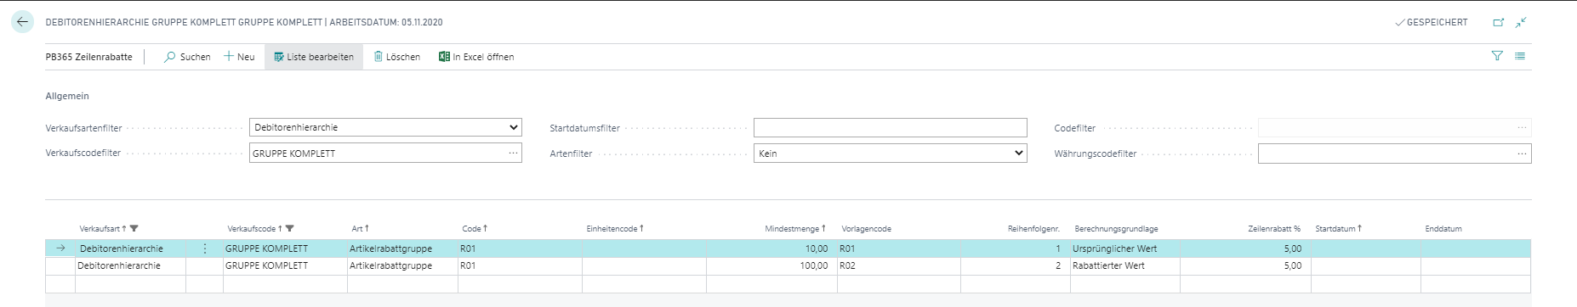1577x307 pixels.
Task: Toggle Liste bearbeiten mode
Action: 314,57
